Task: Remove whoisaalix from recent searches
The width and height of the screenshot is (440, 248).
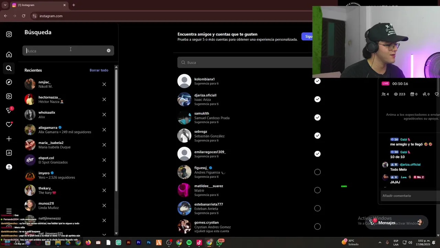Action: click(x=104, y=114)
